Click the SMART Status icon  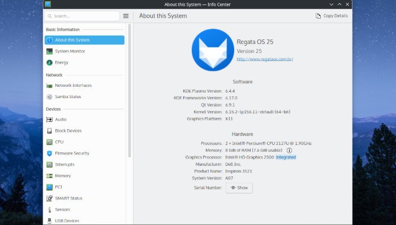(x=50, y=198)
